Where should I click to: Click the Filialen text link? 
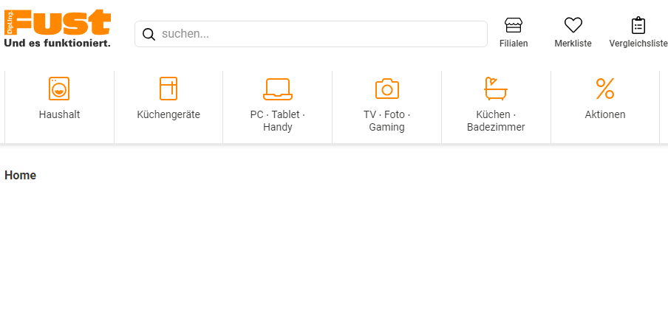click(x=514, y=44)
